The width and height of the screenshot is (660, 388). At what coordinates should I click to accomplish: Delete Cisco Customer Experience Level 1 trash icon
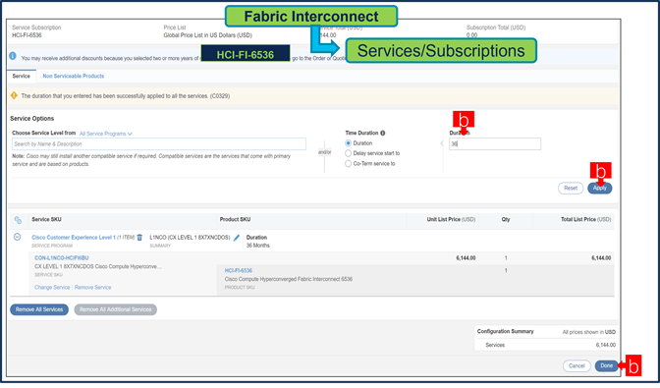[x=140, y=238]
